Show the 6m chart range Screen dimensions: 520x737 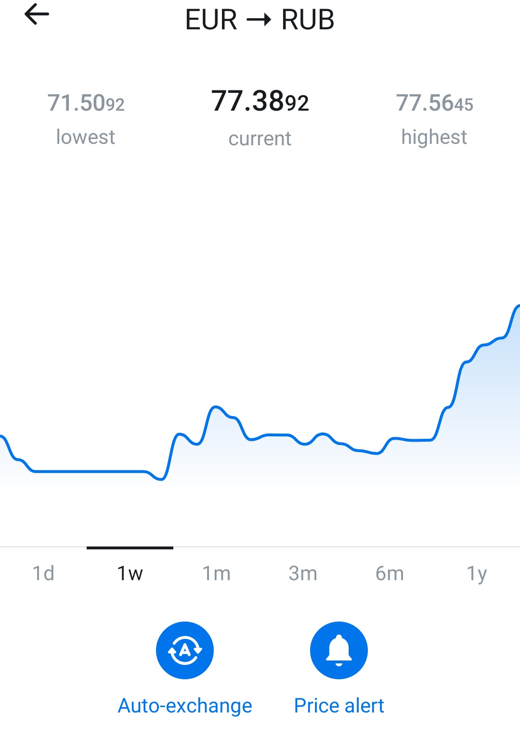click(390, 573)
